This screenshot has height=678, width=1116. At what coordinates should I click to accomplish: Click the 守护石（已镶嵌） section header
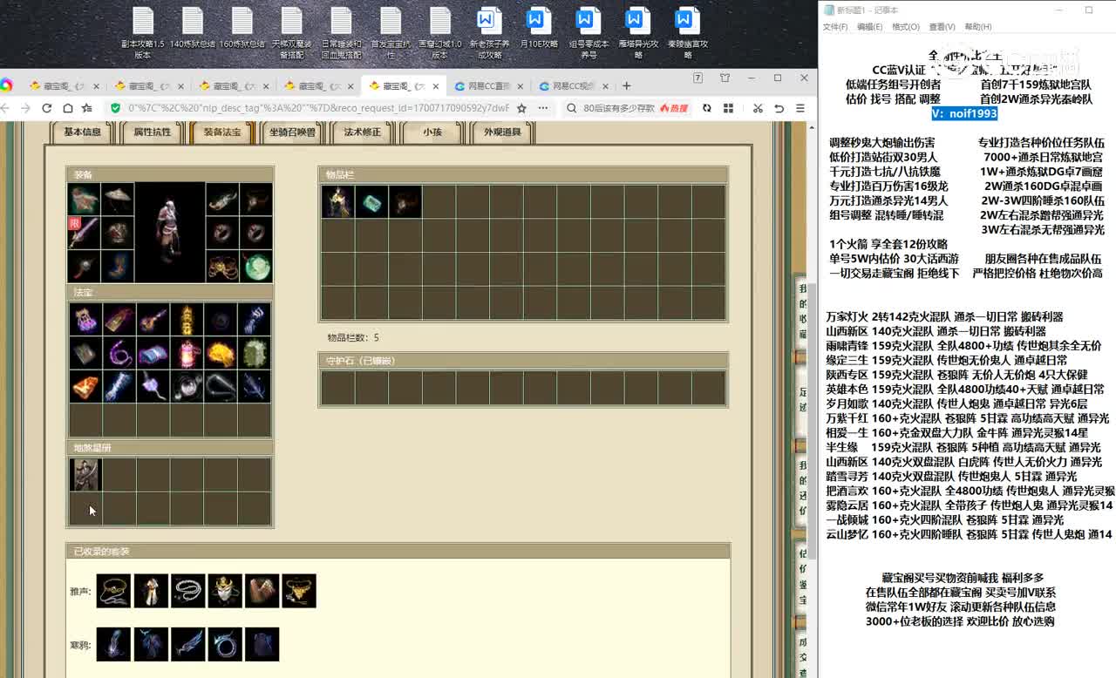(x=523, y=360)
